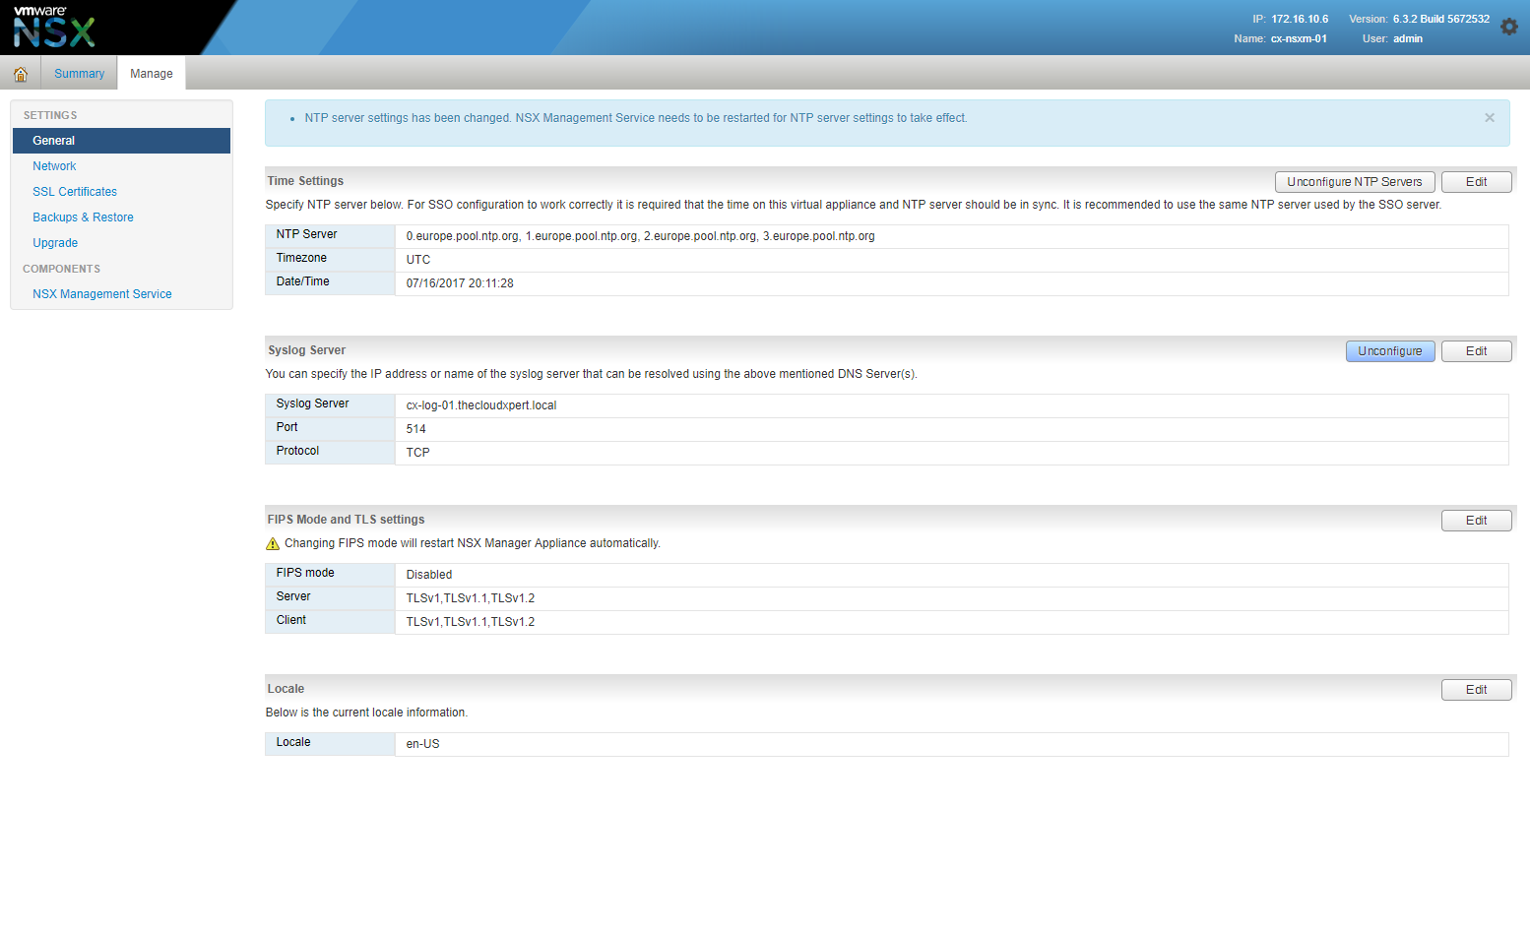Dismiss the NTP settings notification
1530x931 pixels.
pyautogui.click(x=1489, y=118)
